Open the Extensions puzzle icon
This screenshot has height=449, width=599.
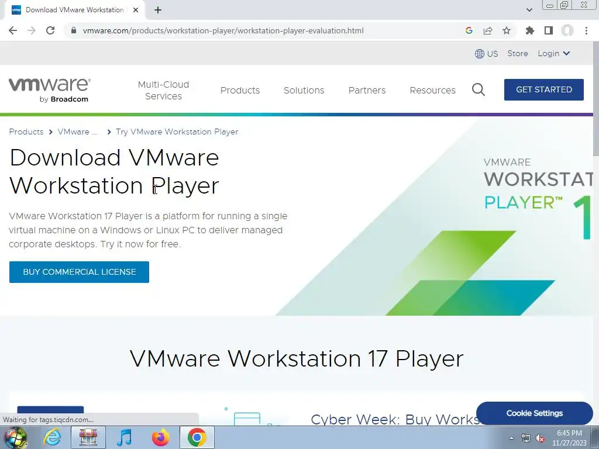point(530,30)
